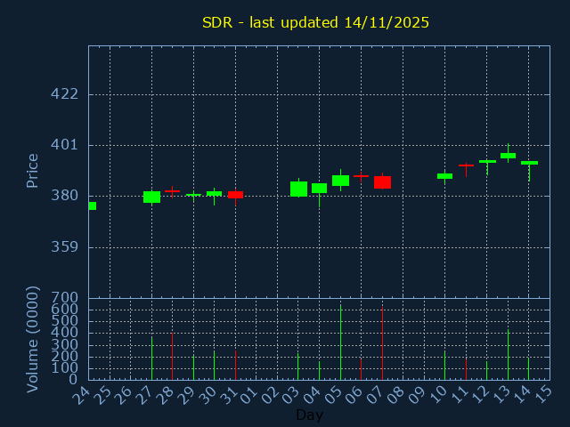This screenshot has height=427, width=570.
Task: Select the large green candlestick on day 03
Action: click(x=298, y=189)
